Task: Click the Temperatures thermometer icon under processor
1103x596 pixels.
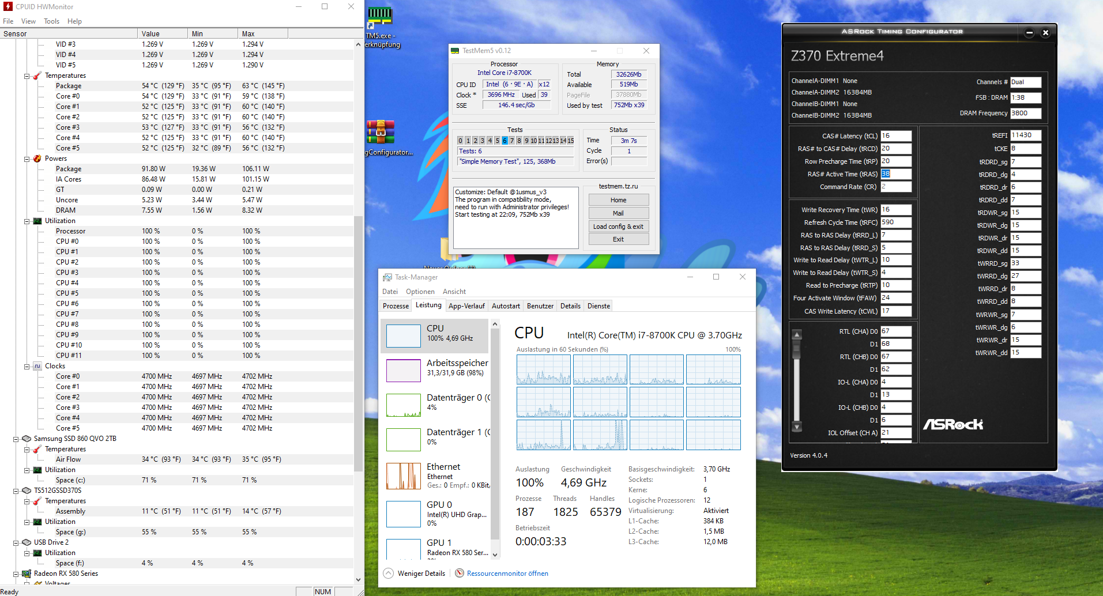Action: (37, 76)
